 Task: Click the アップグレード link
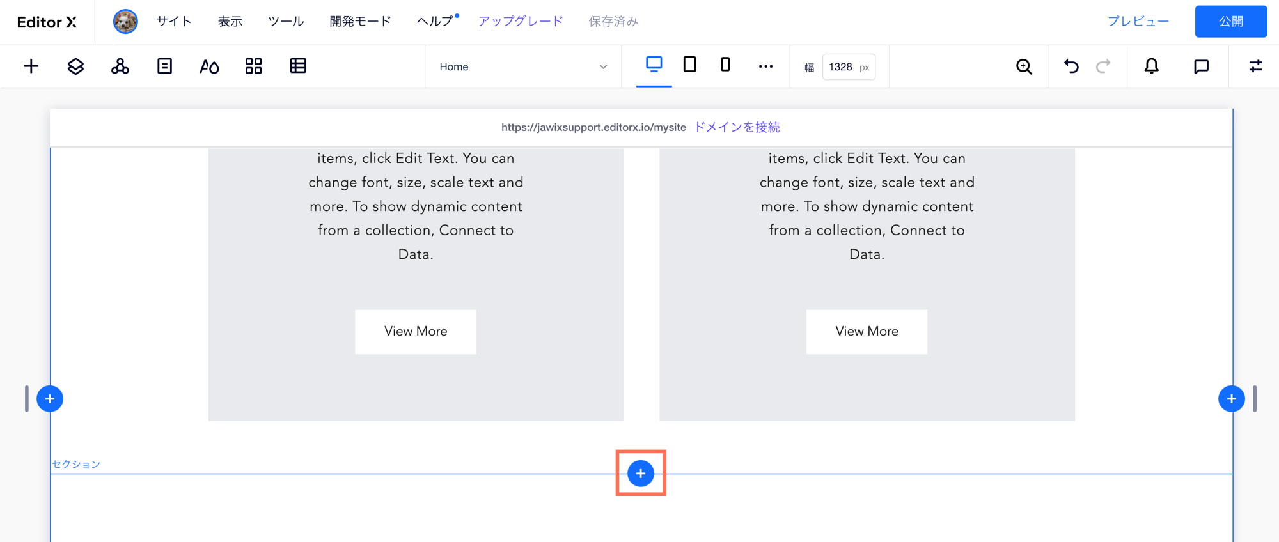[521, 22]
